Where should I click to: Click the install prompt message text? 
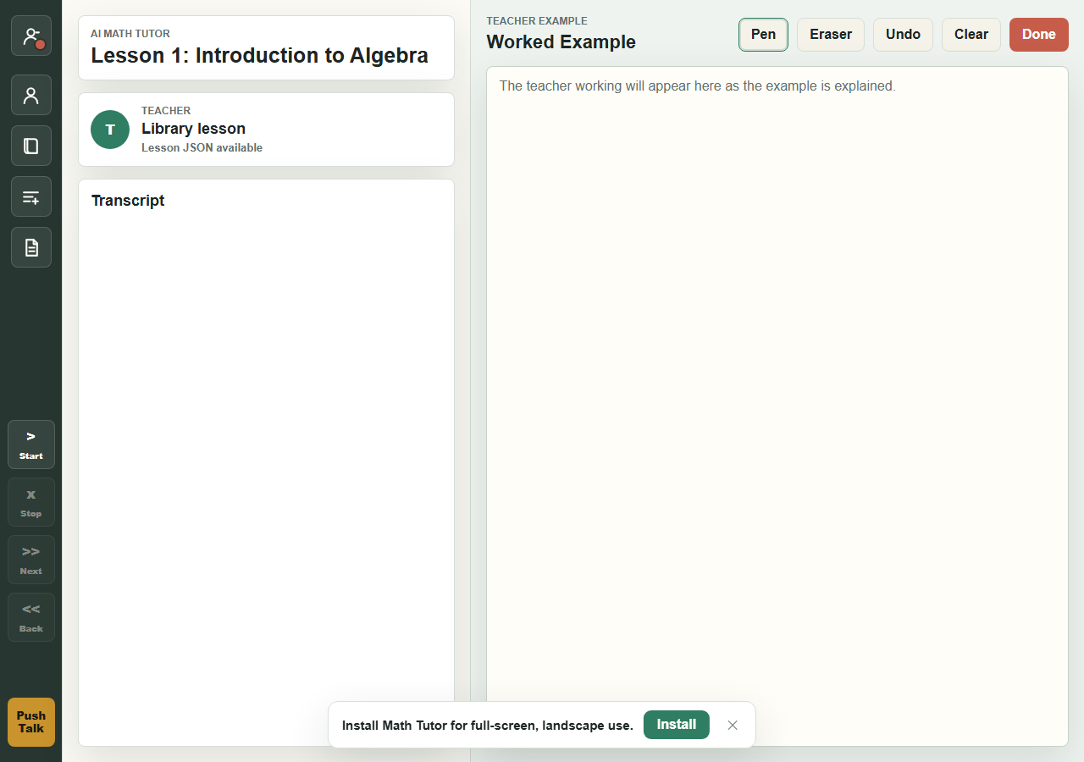coord(488,726)
